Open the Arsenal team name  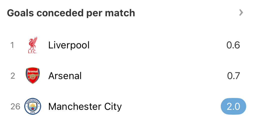point(65,76)
